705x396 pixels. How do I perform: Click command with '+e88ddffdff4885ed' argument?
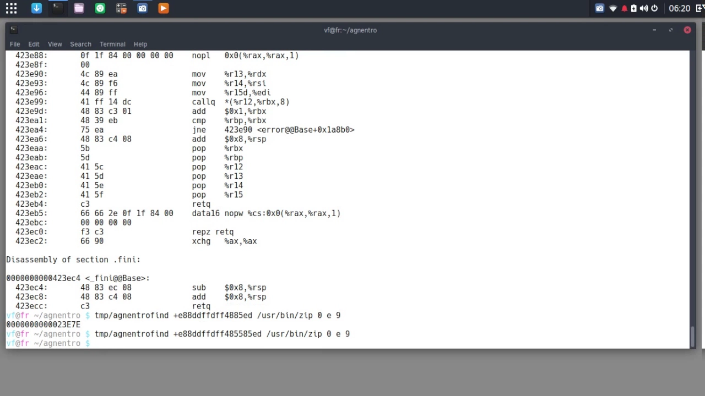tap(218, 315)
